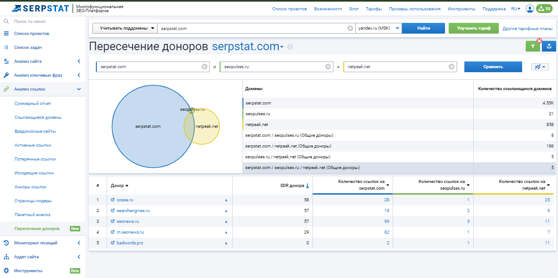Click the info icon beside page title
This screenshot has height=278, width=558.
coord(290,47)
